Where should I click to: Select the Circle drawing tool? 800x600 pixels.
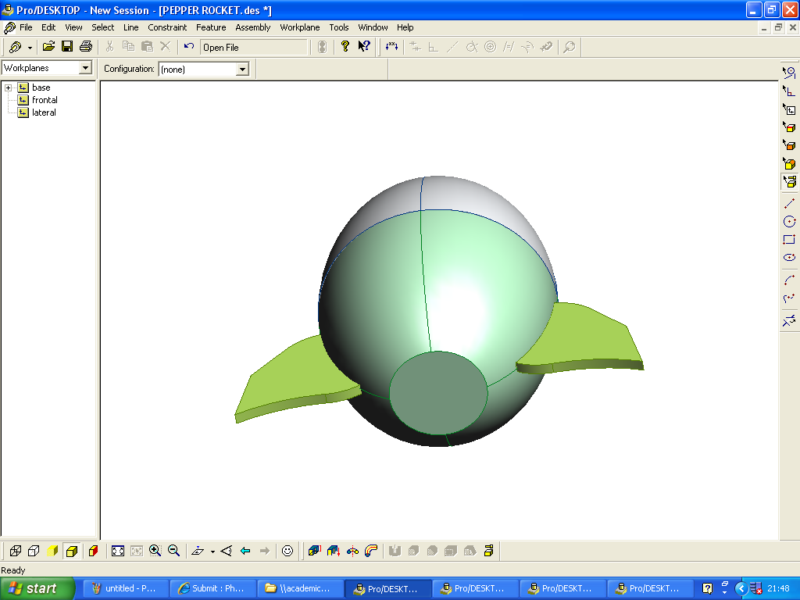coord(789,222)
